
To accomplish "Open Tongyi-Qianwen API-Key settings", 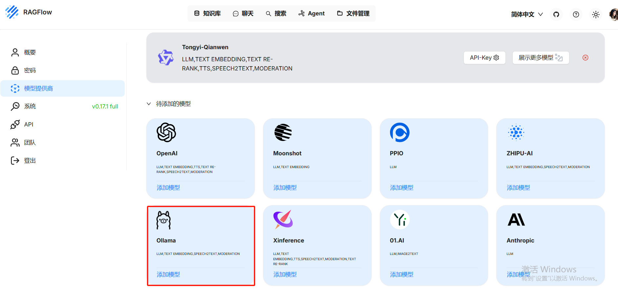I will pos(484,58).
